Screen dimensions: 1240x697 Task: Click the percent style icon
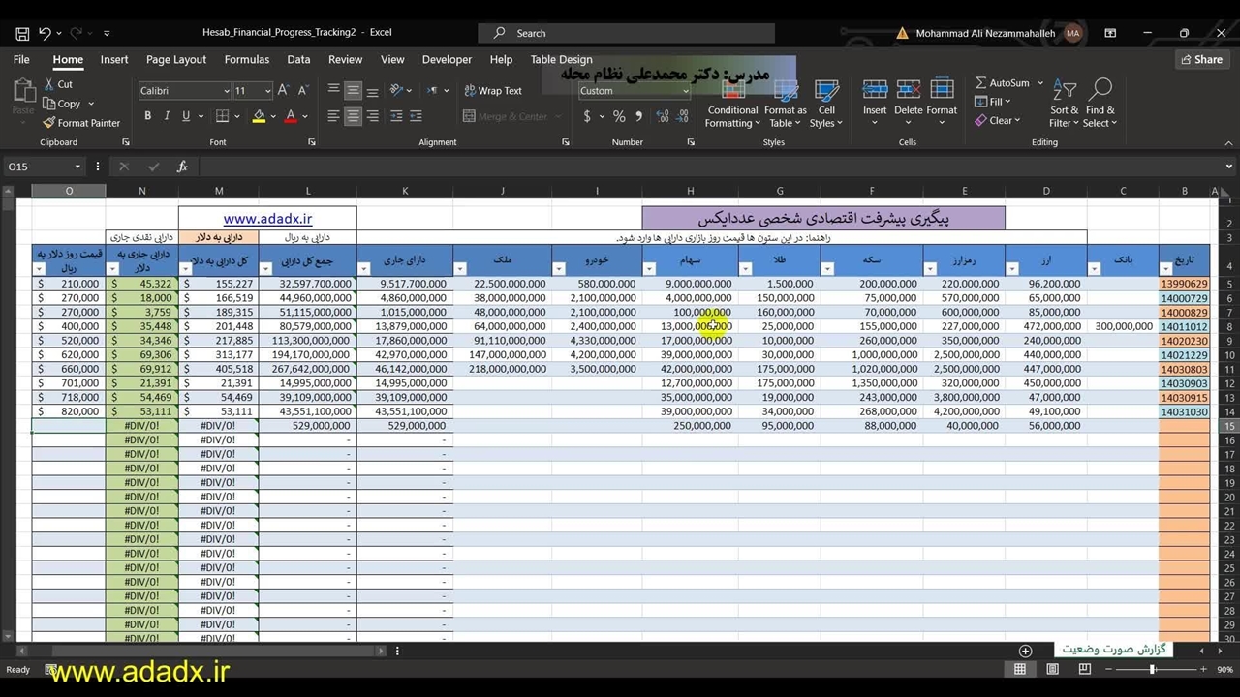tap(618, 116)
